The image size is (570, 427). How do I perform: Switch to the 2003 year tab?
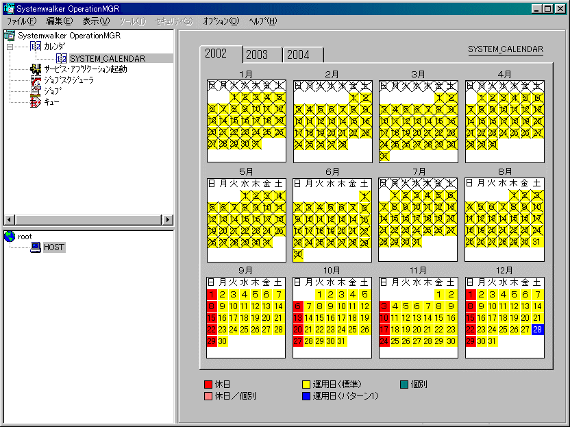coord(262,55)
